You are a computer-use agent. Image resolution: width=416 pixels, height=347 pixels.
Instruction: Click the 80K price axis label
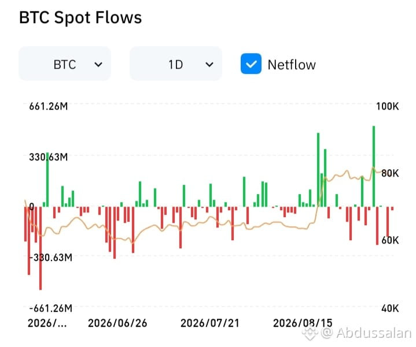coord(390,173)
